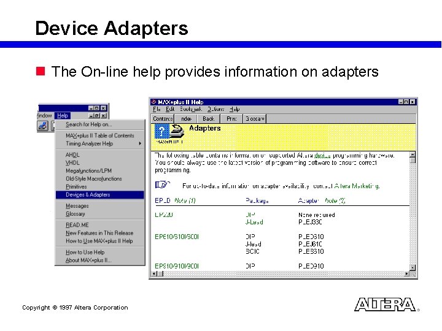Click horizontal scrollbar left arrow in Help

coord(154,273)
